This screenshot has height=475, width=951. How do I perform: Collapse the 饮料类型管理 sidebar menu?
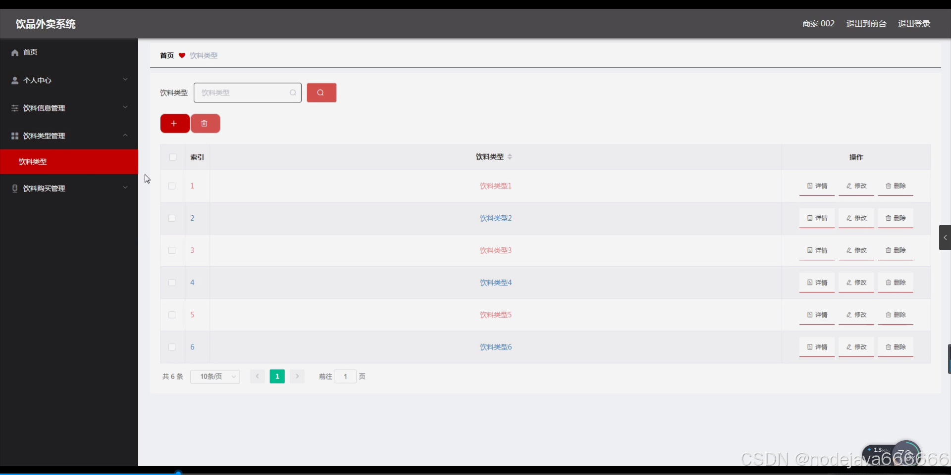(x=69, y=136)
